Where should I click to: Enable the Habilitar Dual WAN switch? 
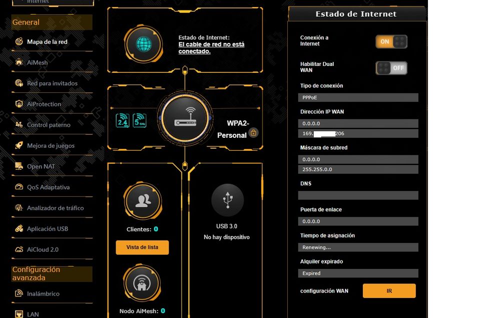click(x=391, y=68)
